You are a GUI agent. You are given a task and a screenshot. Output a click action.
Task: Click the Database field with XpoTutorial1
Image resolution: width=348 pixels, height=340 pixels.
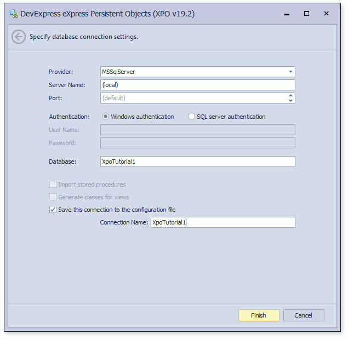click(x=197, y=162)
